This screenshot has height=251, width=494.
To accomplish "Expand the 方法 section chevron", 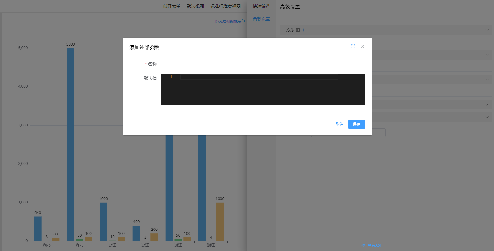I will coord(487,30).
